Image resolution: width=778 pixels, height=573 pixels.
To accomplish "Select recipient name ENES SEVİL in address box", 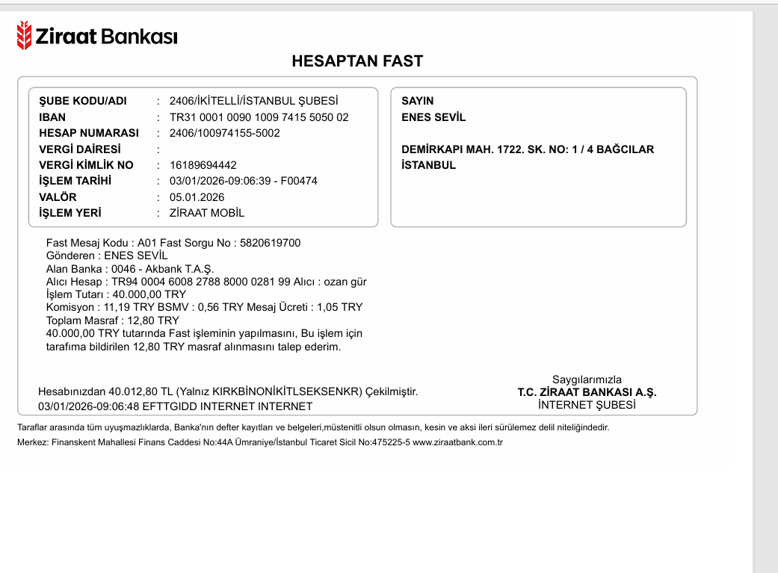I will click(x=433, y=117).
